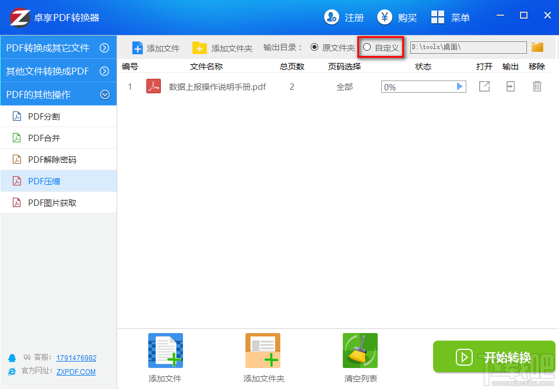Open the 注册 user registration icon
Viewport: 559px width, 389px height.
(x=331, y=17)
